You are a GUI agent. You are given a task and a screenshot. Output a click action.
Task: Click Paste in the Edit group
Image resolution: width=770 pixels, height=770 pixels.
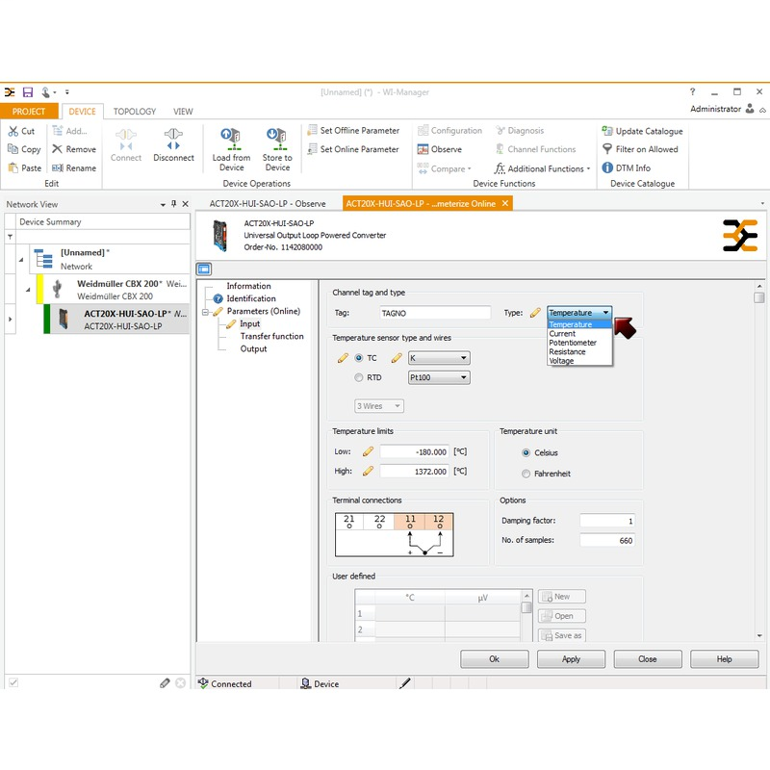coord(25,167)
